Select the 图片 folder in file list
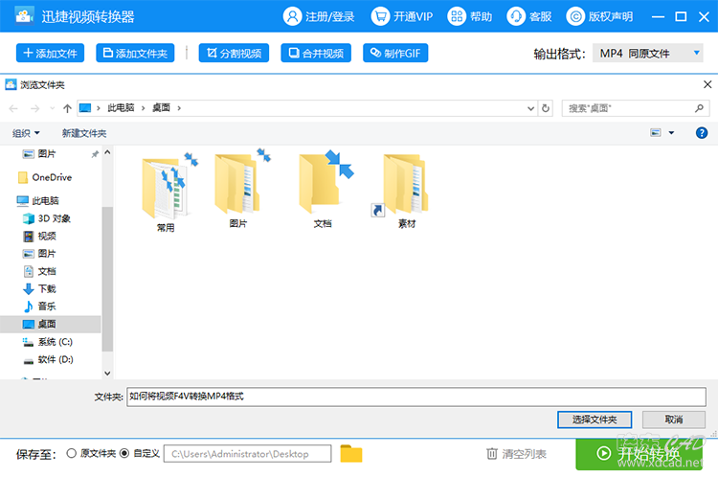The image size is (718, 477). pos(238,189)
